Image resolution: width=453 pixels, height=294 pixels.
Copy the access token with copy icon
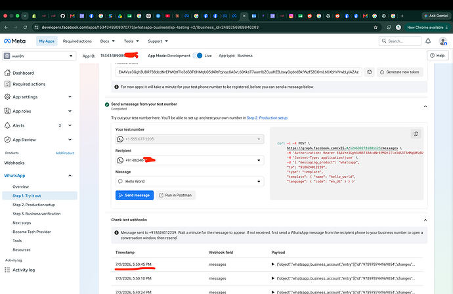369,72
